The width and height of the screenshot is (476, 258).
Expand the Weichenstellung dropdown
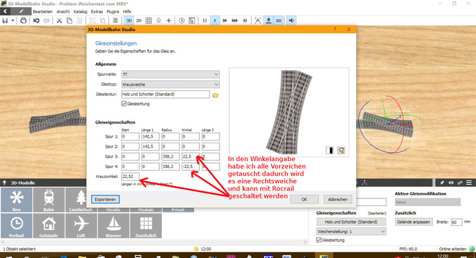350,231
